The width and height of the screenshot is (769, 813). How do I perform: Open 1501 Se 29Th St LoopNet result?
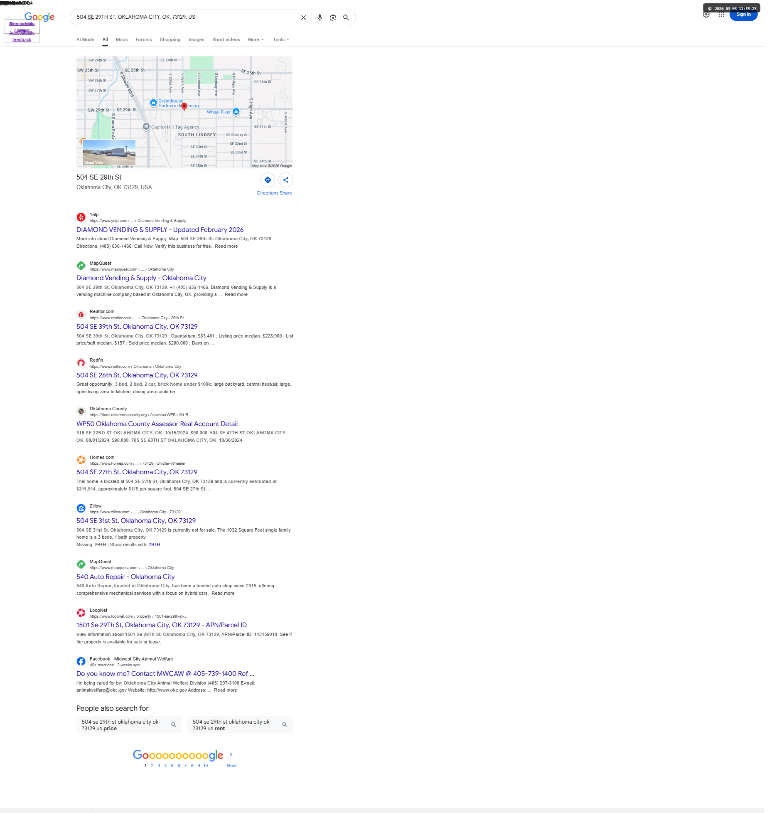[x=162, y=625]
